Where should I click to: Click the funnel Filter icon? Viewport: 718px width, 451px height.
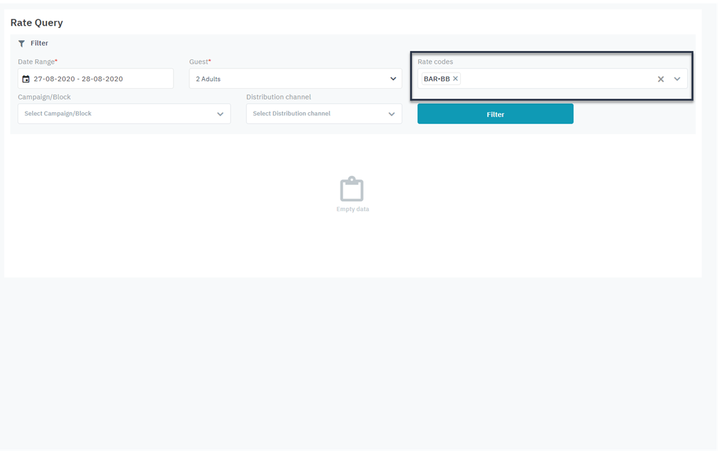tap(22, 44)
